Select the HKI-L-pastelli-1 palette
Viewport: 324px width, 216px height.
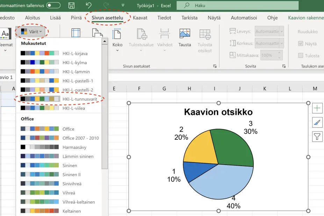59,81
